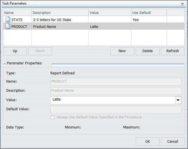Click the Name column header

18,13
